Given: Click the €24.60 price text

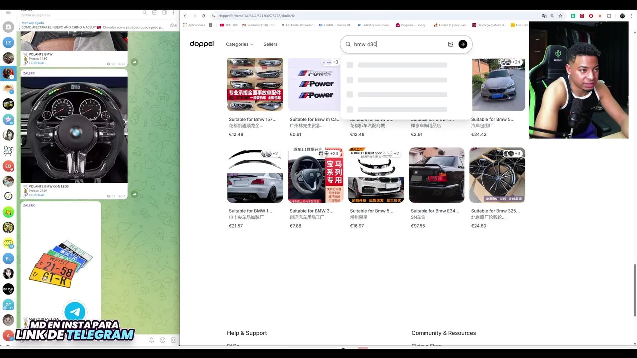Looking at the screenshot, I should click(x=479, y=226).
